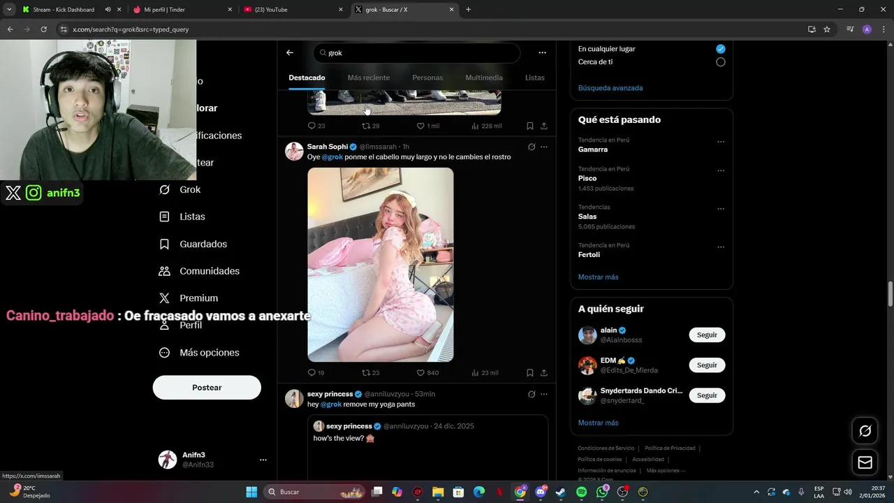Open options for the Salas trend

[x=721, y=209]
